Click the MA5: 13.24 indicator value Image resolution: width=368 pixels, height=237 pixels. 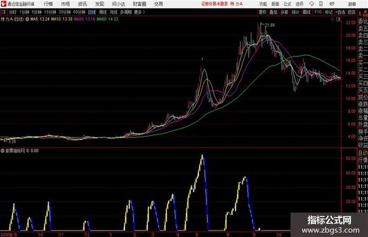40,19
